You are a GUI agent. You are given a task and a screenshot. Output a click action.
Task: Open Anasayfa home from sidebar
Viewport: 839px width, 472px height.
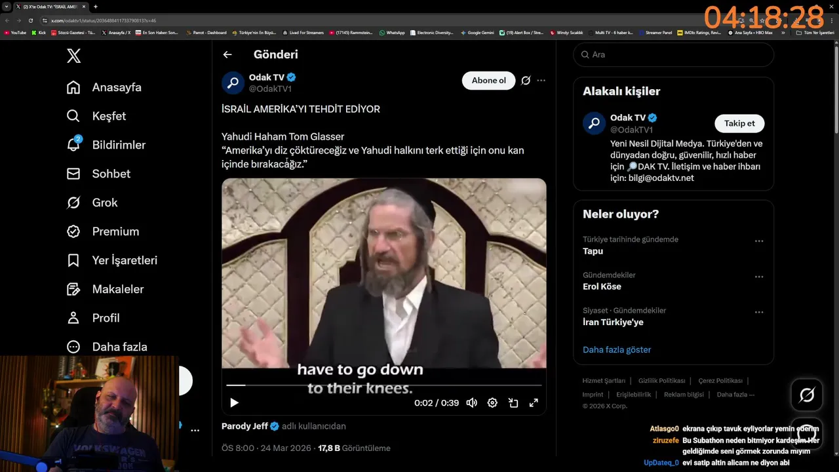click(x=104, y=87)
